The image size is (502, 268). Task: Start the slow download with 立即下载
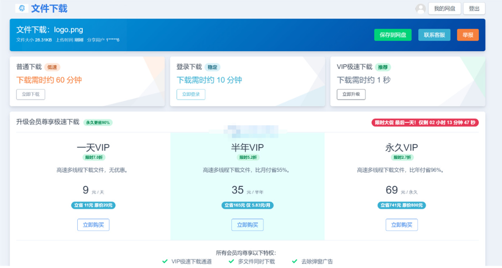pyautogui.click(x=31, y=94)
